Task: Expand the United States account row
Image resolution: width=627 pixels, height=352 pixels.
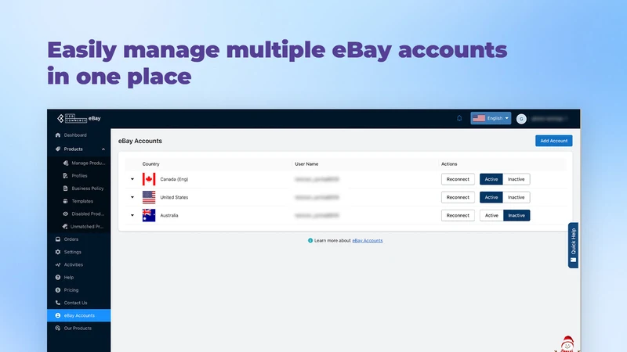Action: [x=132, y=197]
